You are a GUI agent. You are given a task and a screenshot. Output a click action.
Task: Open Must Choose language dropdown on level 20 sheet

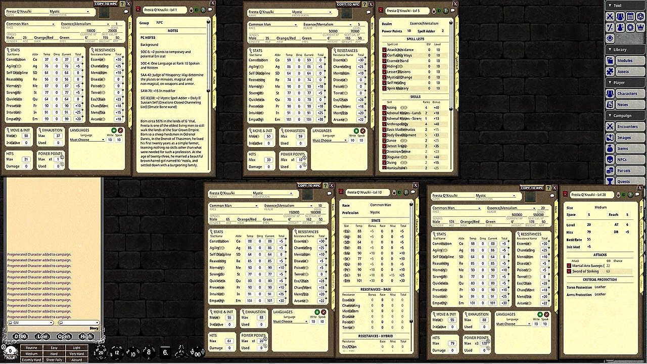513,324
